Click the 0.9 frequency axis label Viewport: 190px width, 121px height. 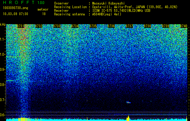[x=2, y=70]
